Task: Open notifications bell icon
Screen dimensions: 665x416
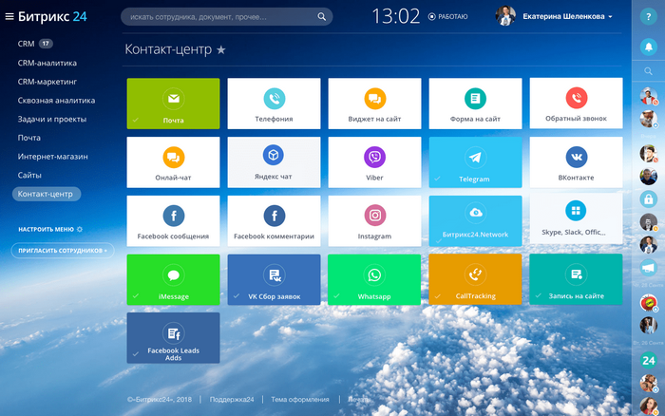Action: [x=648, y=47]
